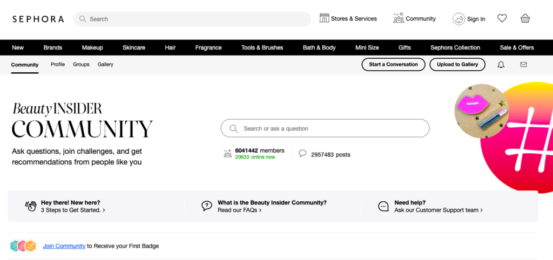Open '3 Steps to Get Started' link

[x=73, y=210]
